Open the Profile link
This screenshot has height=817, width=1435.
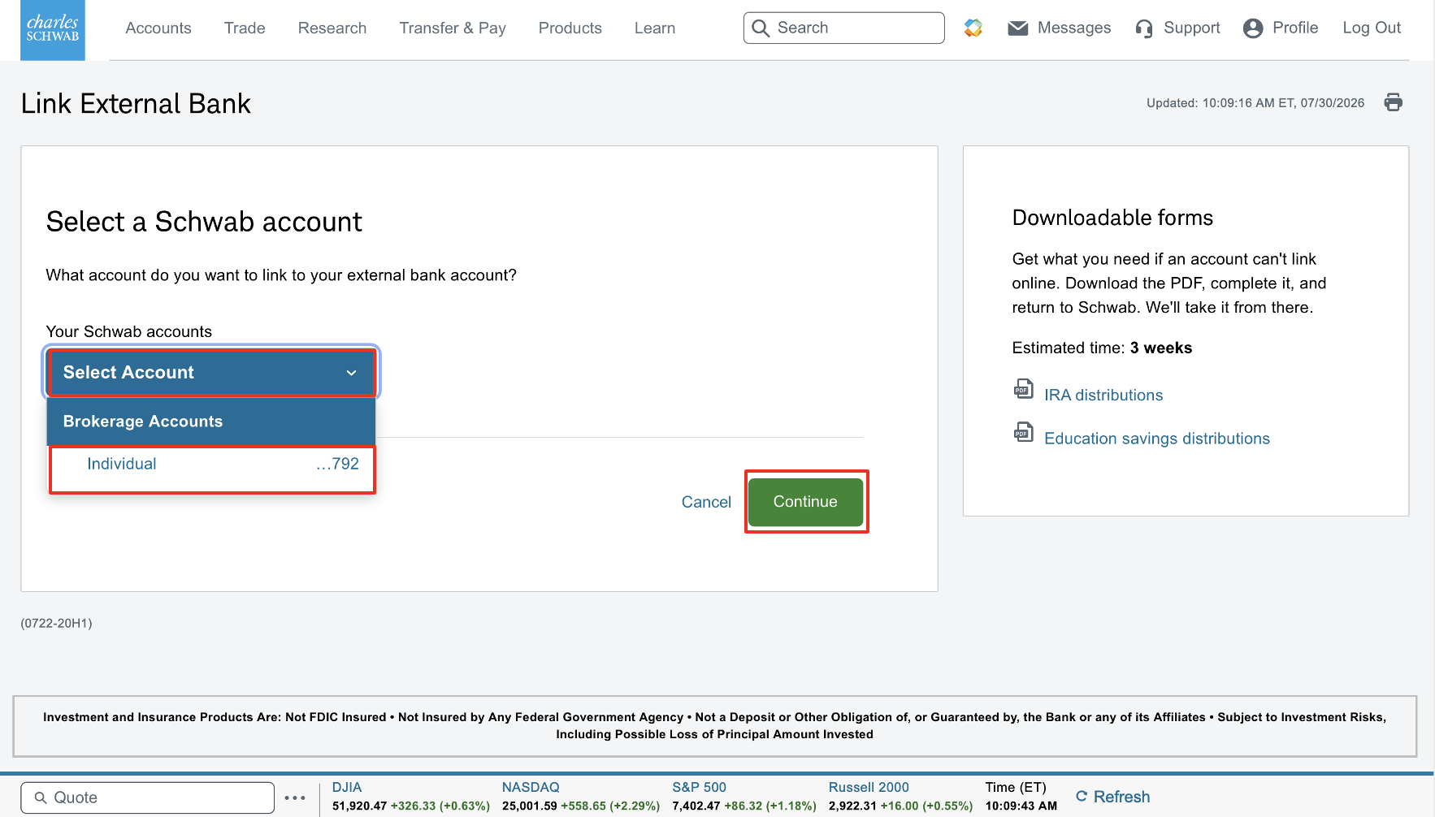click(1295, 28)
